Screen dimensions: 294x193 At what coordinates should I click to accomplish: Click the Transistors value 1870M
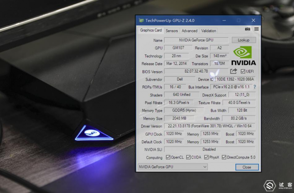pos(219,63)
